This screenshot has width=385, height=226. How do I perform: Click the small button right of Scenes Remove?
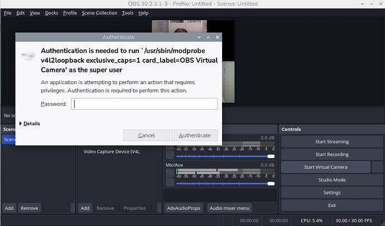click(72, 208)
